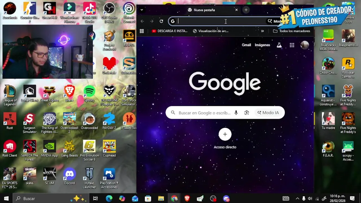This screenshot has width=361, height=203.
Task: Open Task View in taskbar
Action: click(x=95, y=198)
